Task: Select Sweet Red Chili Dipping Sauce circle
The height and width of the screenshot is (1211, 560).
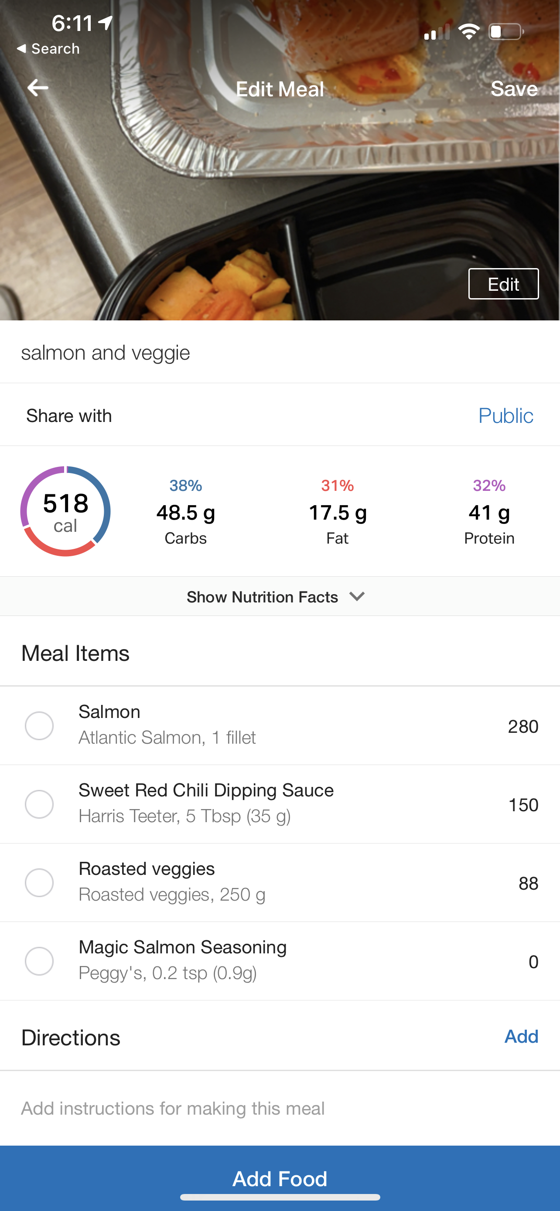Action: pyautogui.click(x=39, y=804)
